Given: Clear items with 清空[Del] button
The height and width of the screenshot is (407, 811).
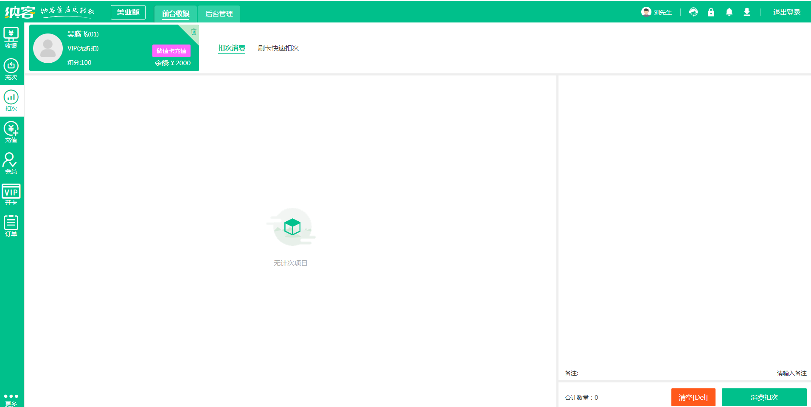Looking at the screenshot, I should [x=693, y=397].
